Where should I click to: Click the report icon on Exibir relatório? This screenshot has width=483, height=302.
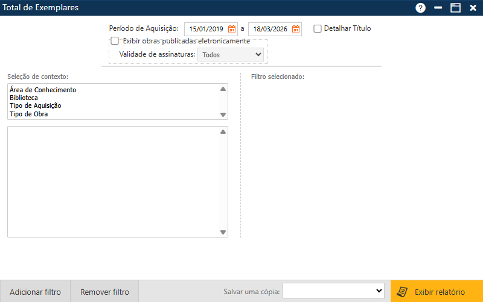click(401, 292)
